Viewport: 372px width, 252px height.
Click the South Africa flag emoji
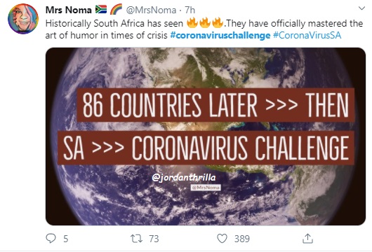pos(101,10)
